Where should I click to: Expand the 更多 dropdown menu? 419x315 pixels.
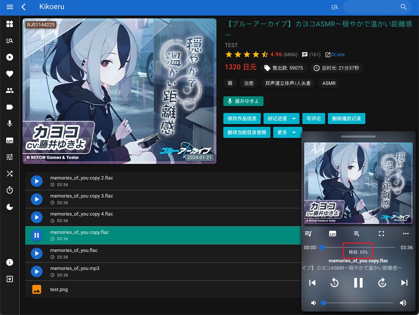(294, 132)
